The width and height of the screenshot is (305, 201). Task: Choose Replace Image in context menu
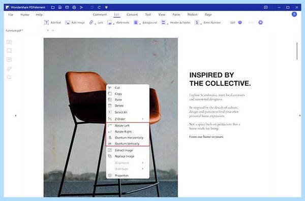(x=128, y=156)
